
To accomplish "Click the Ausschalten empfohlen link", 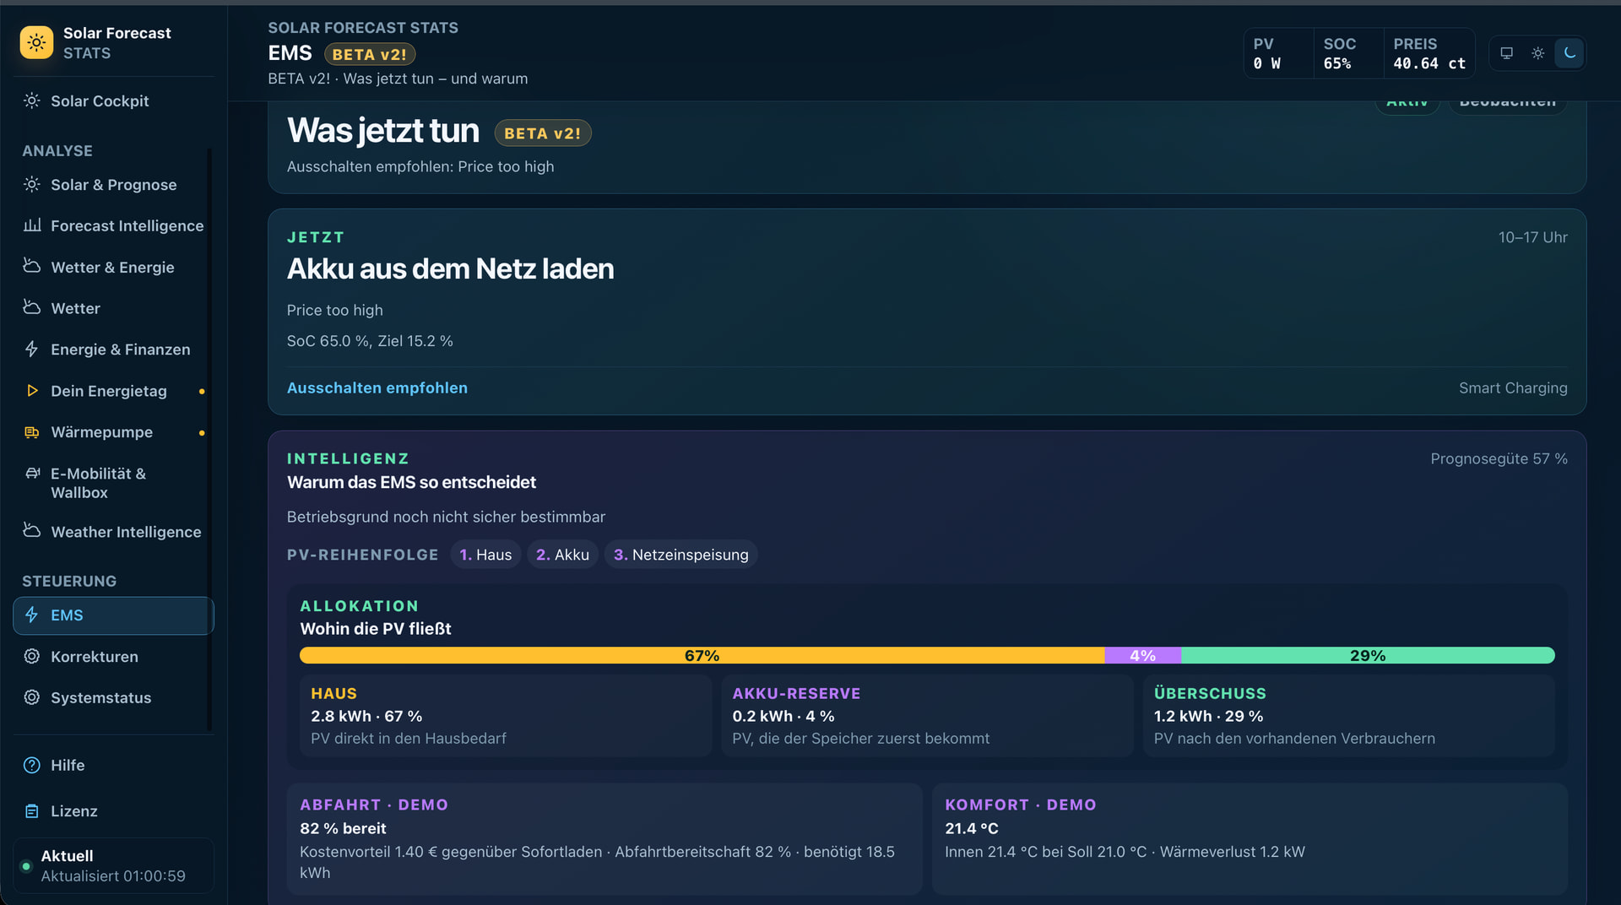I will [377, 387].
